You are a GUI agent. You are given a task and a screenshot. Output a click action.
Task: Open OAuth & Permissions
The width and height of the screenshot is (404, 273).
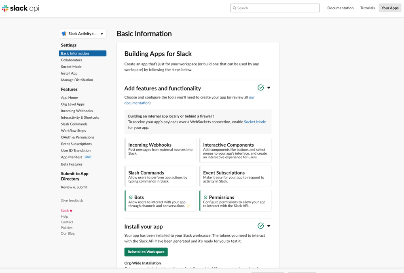click(78, 137)
